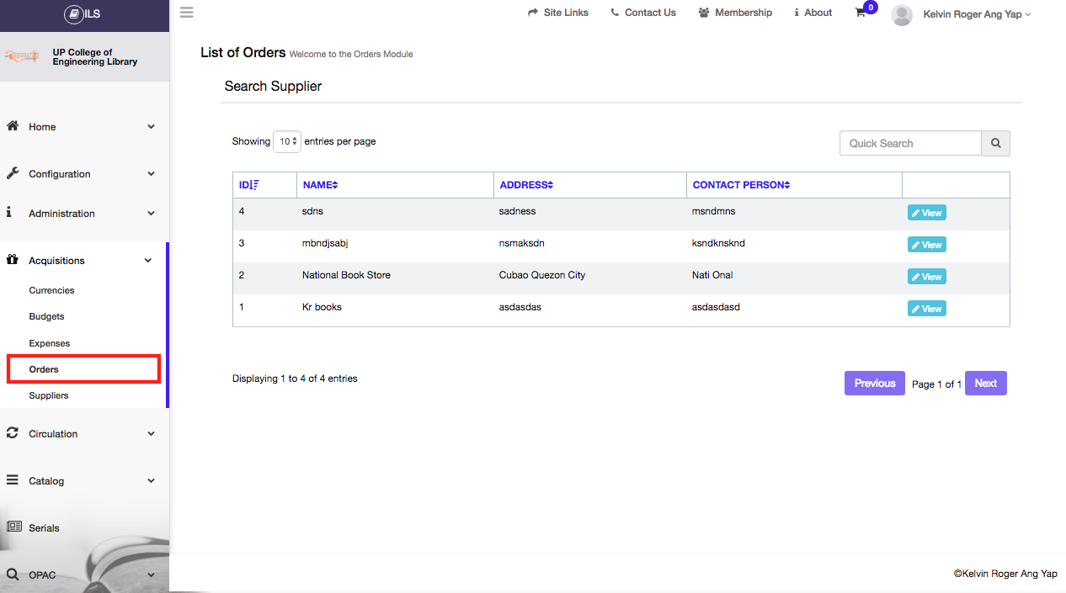Viewport: 1066px width, 593px height.
Task: Open Suppliers under Acquisitions
Action: point(49,395)
